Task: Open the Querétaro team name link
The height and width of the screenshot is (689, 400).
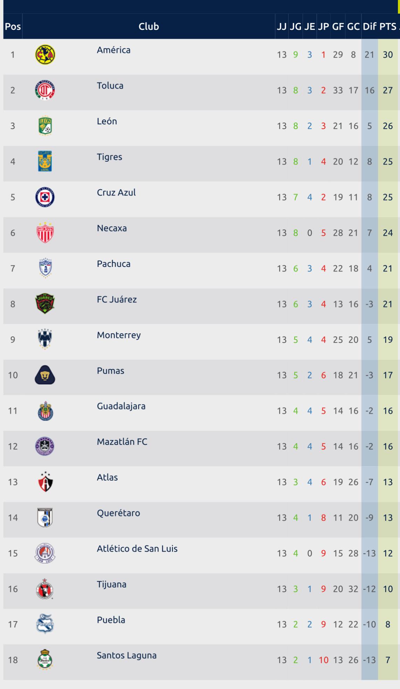Action: [118, 513]
